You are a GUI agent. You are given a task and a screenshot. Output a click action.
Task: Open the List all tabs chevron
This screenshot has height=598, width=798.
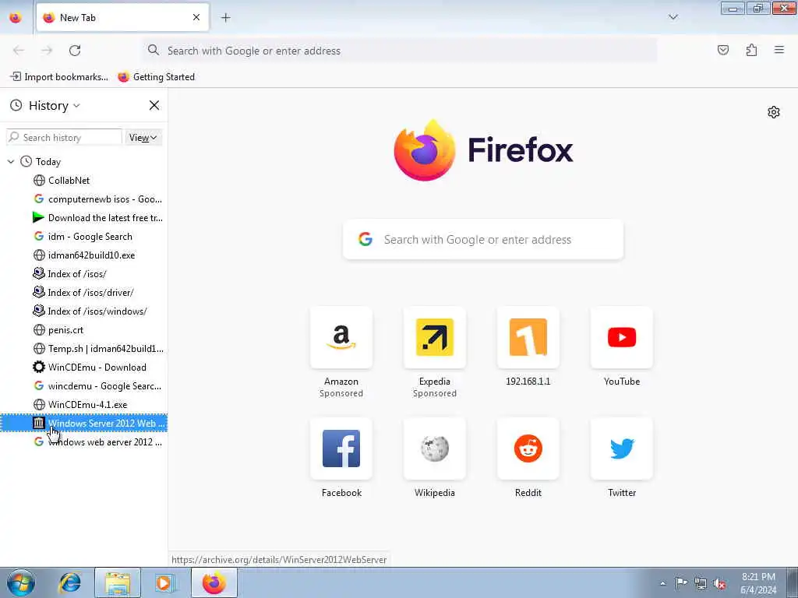pos(673,17)
